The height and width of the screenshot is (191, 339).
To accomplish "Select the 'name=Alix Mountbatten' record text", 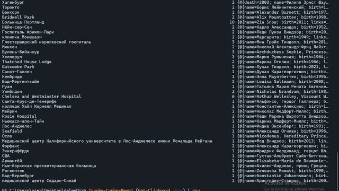I will pyautogui.click(x=283, y=18).
